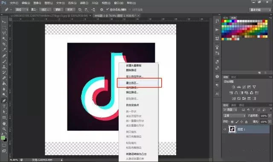Hide layer 图层 1 with eye icon
Image resolution: width=273 pixels, height=162 pixels.
click(x=225, y=129)
